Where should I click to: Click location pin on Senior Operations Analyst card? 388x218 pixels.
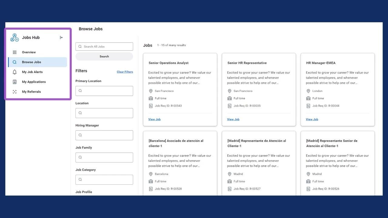[151, 91]
